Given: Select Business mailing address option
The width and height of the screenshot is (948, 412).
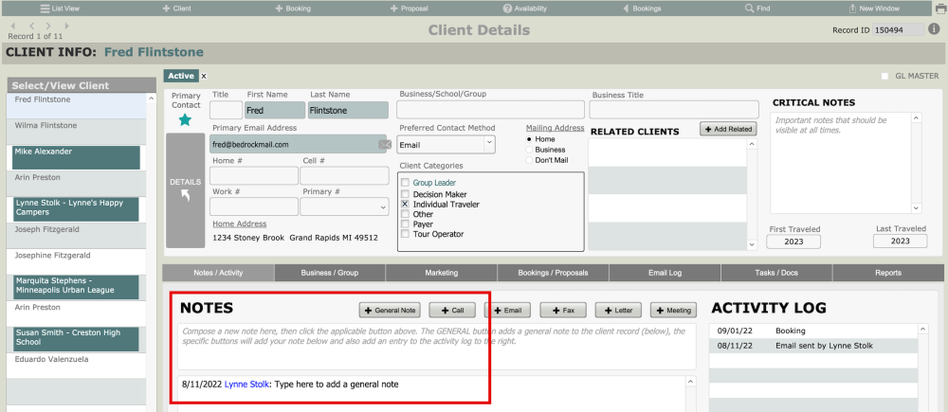Looking at the screenshot, I should pos(530,150).
